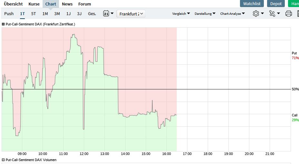Open the Frankfurt exchange selector

tap(131, 14)
